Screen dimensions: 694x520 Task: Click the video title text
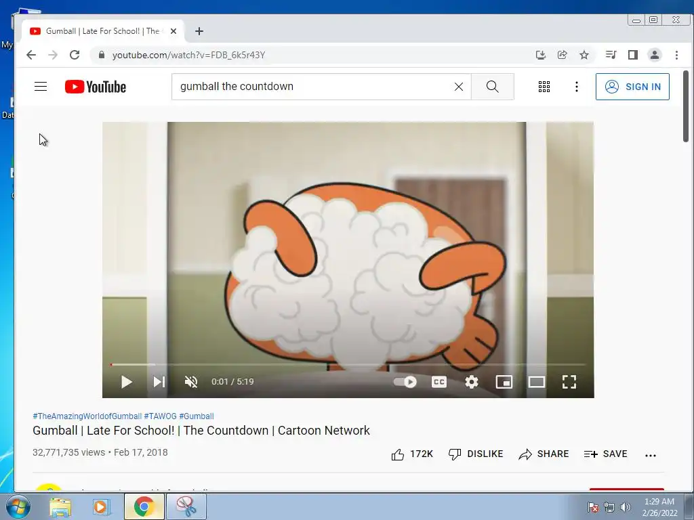tap(201, 430)
